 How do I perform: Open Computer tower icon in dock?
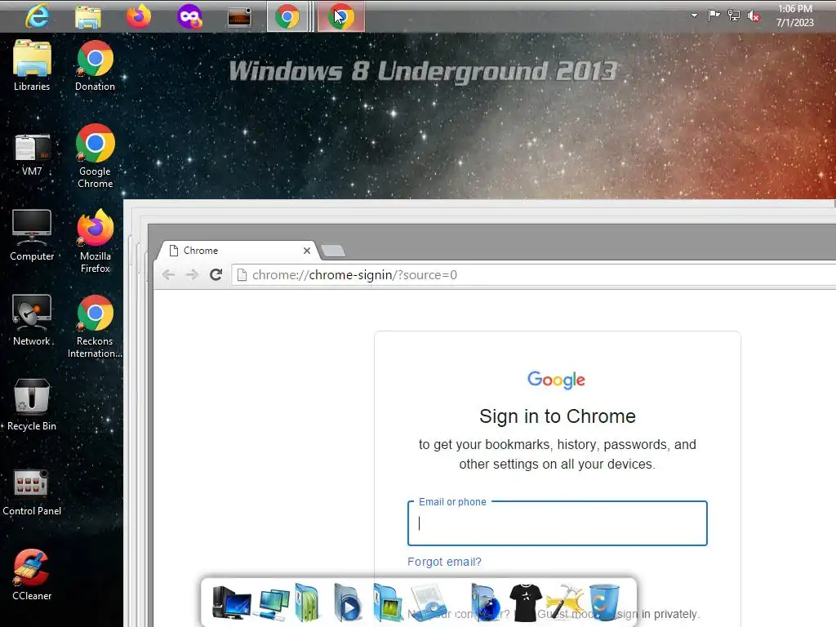(x=231, y=603)
